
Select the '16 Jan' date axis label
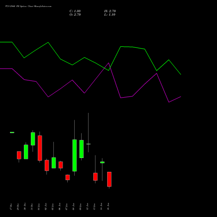click(x=108, y=207)
